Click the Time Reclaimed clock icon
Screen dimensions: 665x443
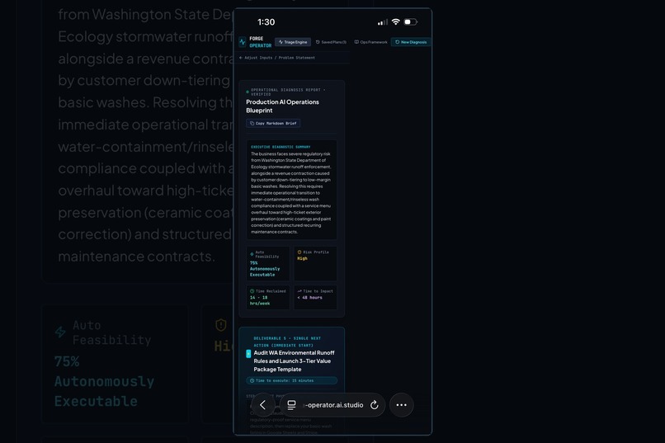tap(252, 291)
